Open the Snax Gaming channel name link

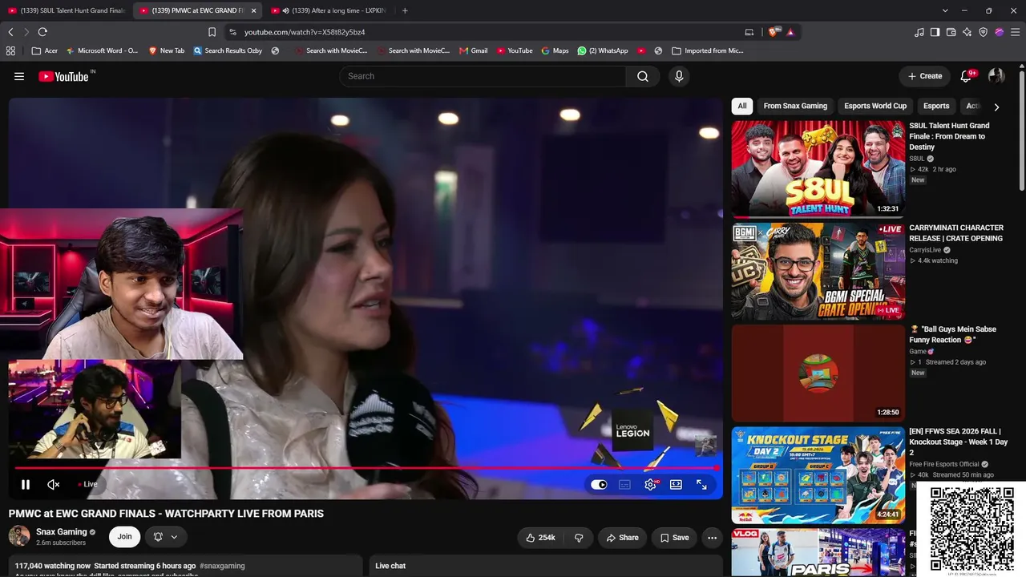pyautogui.click(x=62, y=532)
